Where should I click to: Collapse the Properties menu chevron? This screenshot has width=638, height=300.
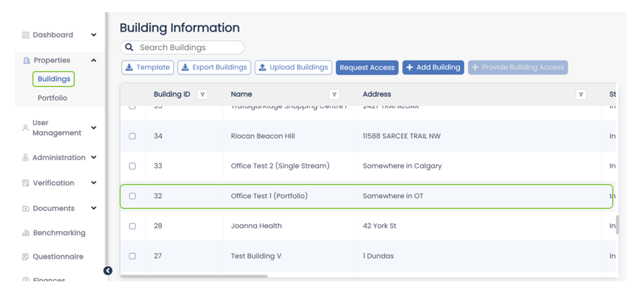[x=94, y=60]
